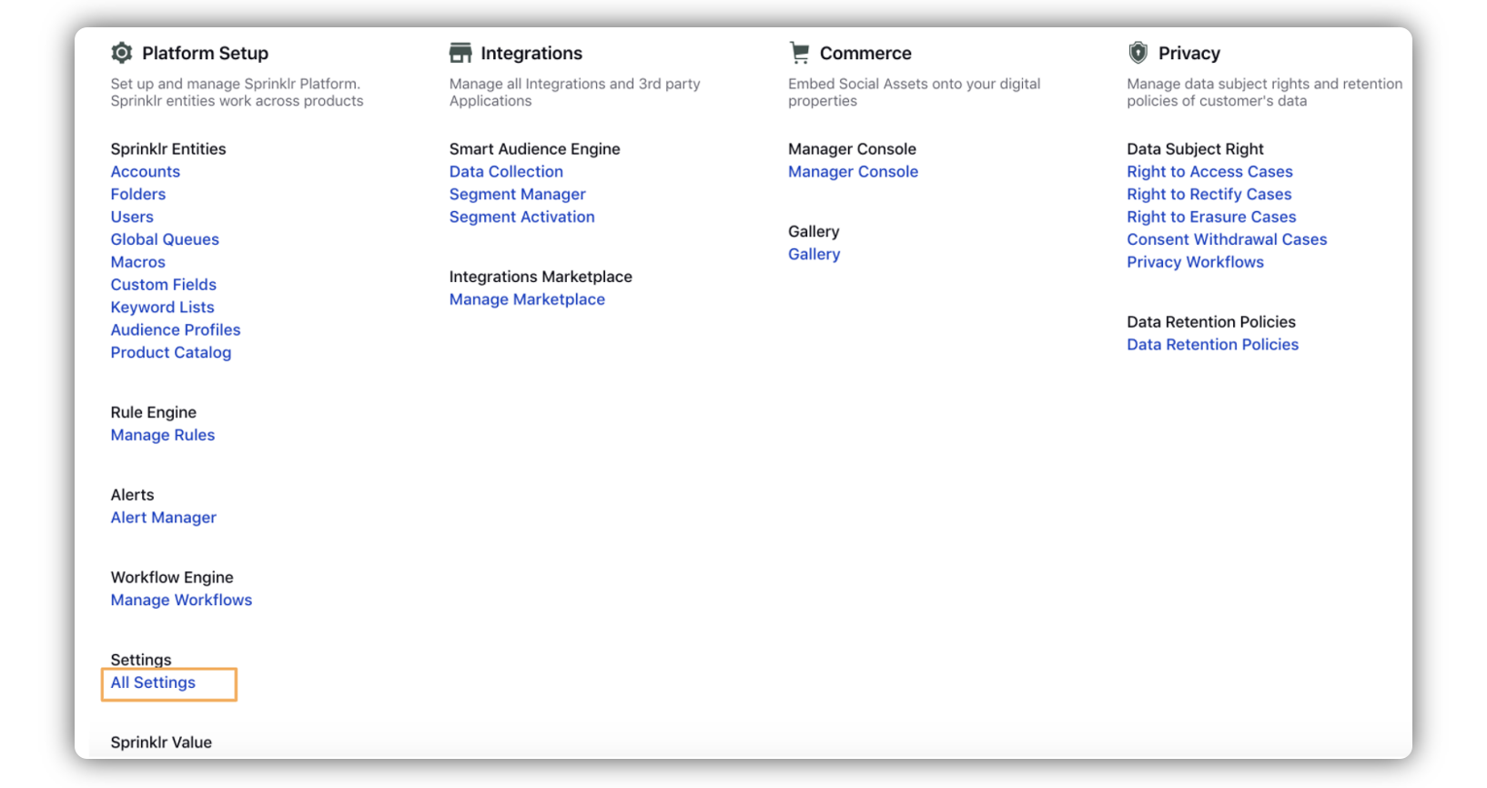Viewport: 1487px width, 788px height.
Task: Click the Sprinklr Value section label
Action: [x=161, y=743]
